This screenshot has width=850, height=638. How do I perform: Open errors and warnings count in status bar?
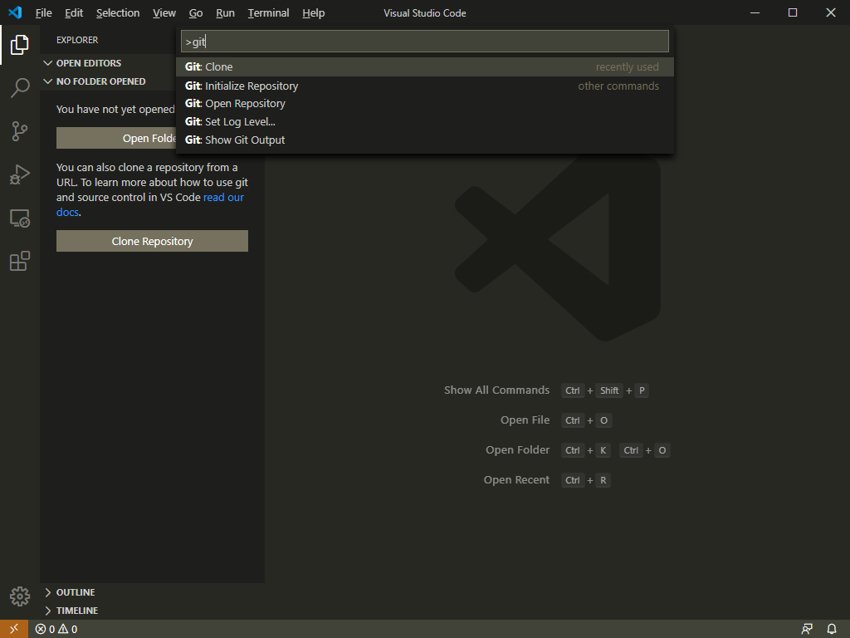[56, 629]
